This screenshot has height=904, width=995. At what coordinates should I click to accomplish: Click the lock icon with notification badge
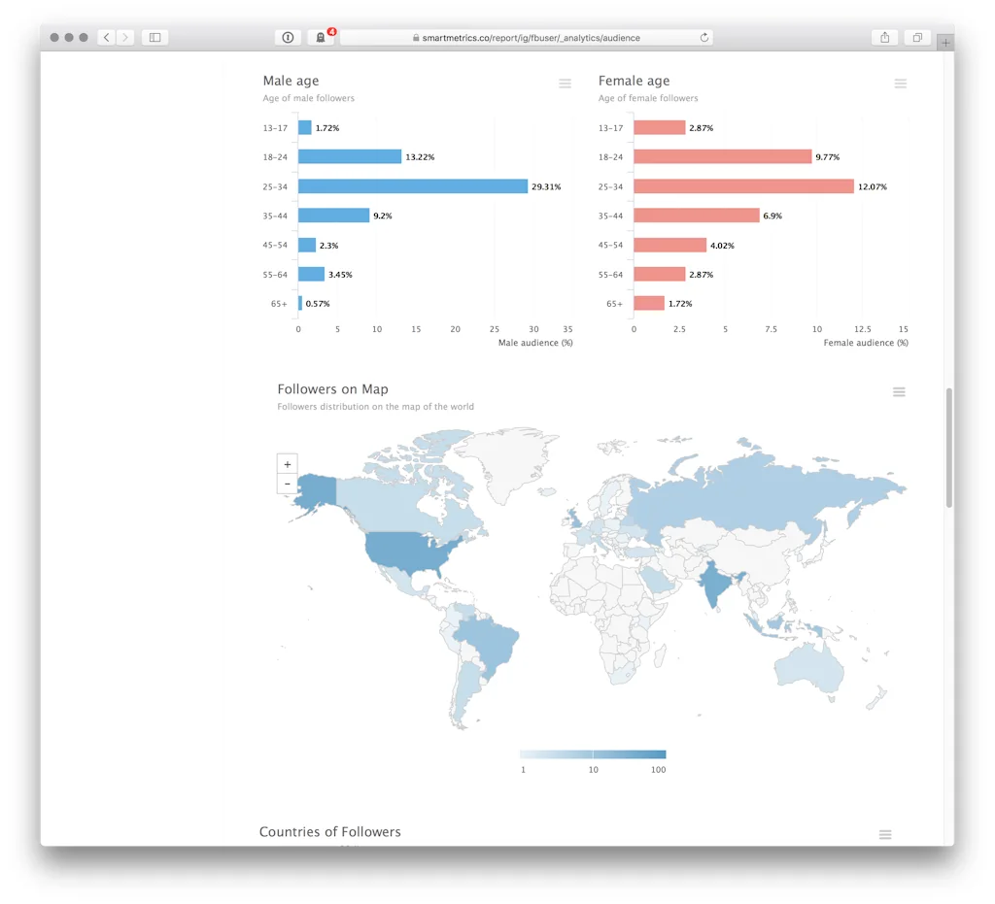[321, 37]
